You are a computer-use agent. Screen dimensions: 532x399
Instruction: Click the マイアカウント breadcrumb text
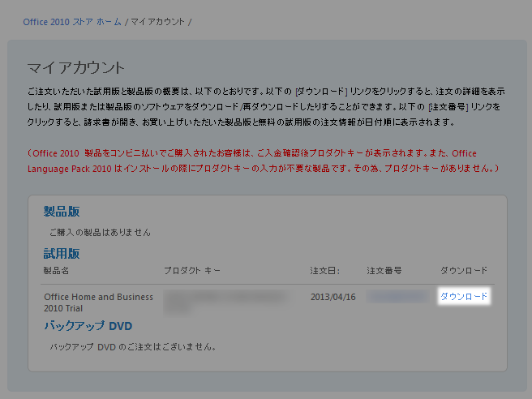click(x=158, y=22)
